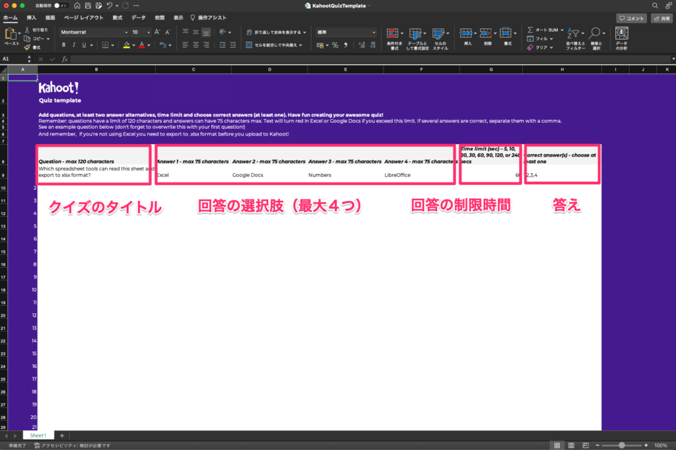
Task: Cut selection with the scissors icon
Action: pyautogui.click(x=27, y=30)
